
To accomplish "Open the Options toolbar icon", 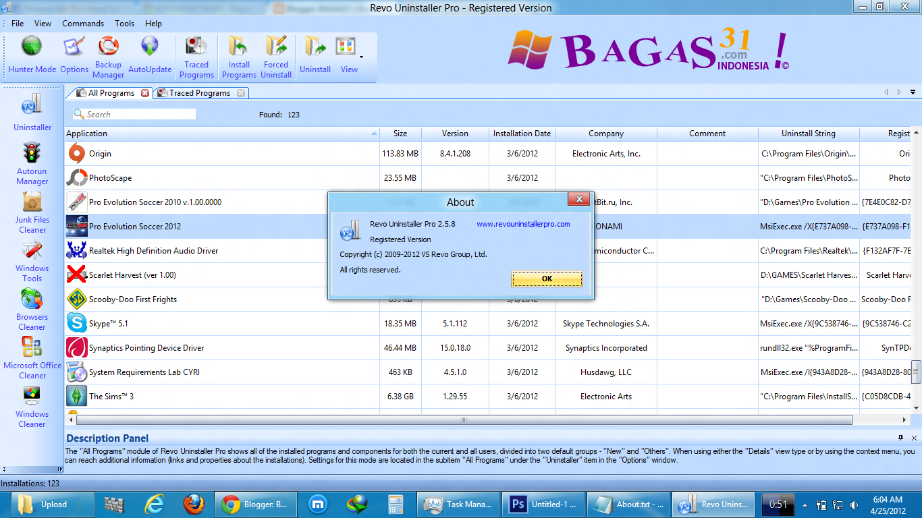I will (74, 47).
